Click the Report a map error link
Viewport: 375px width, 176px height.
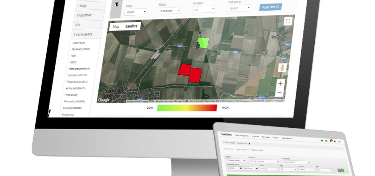pos(275,101)
